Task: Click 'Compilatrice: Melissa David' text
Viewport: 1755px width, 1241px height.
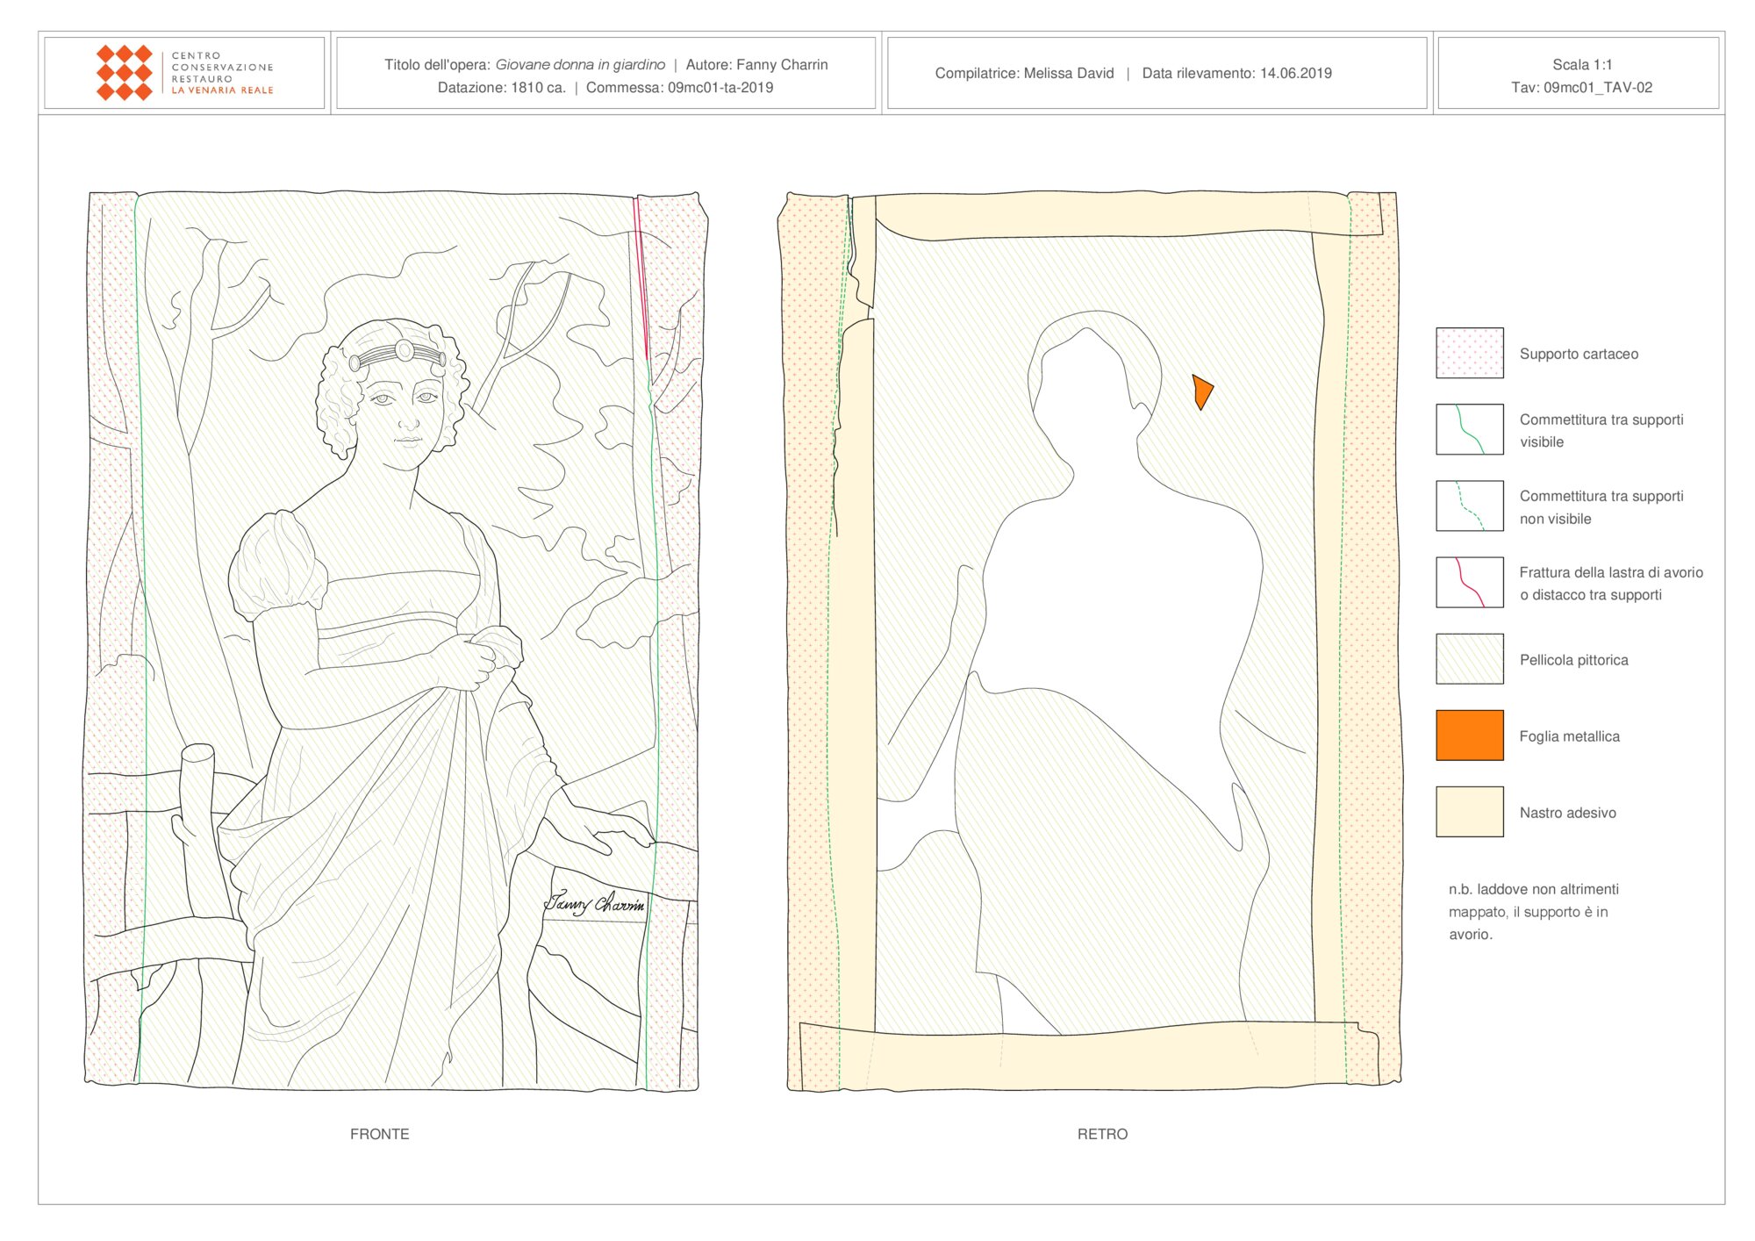Action: (x=1024, y=73)
